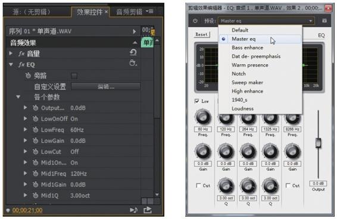
Task: Expand the Mid1Freq parameter row
Action: pyautogui.click(x=26, y=173)
